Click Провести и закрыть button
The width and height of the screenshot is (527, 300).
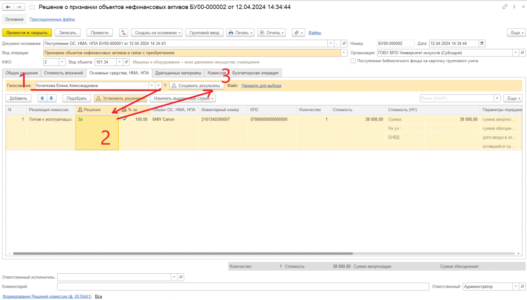point(27,32)
